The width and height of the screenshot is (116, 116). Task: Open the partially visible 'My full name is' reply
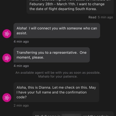coord(73,114)
